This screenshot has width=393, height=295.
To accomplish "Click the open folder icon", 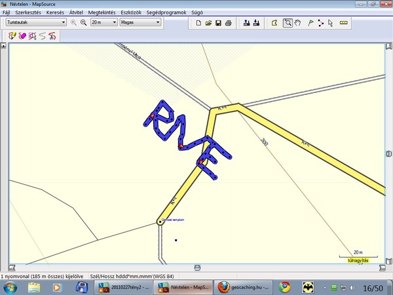I will tap(208, 23).
